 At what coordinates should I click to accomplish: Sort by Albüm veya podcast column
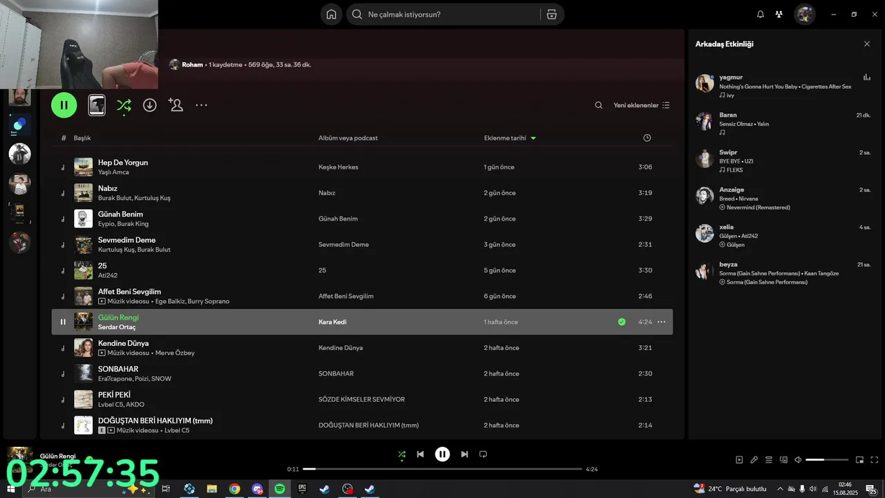(348, 138)
